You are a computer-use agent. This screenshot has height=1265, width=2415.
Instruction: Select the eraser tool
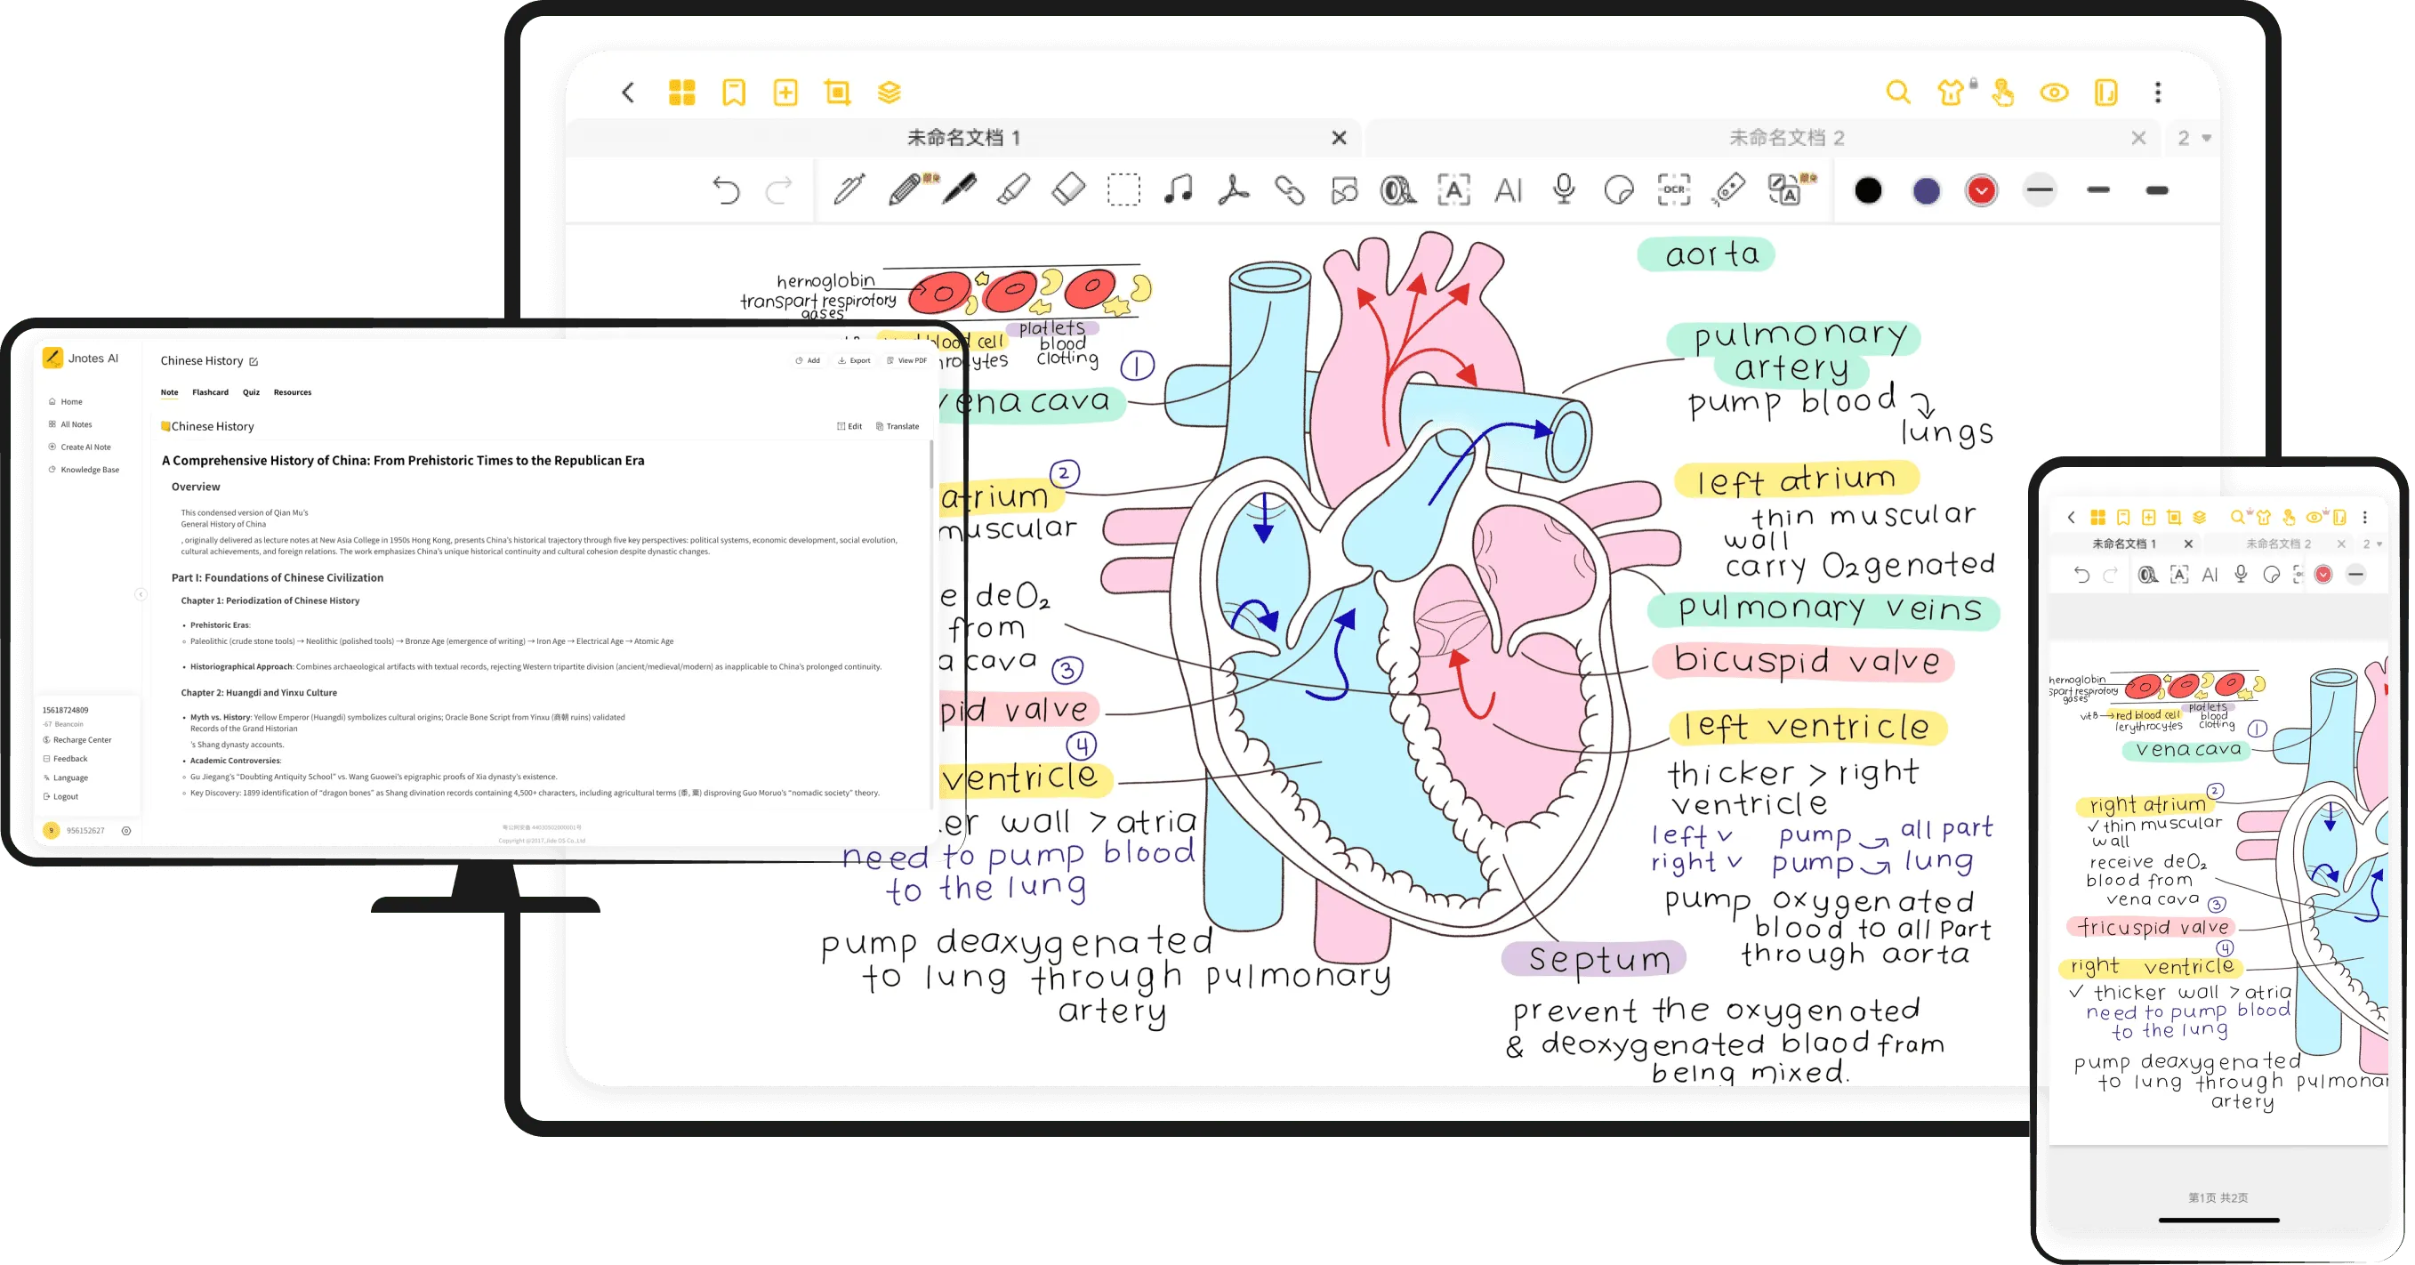(x=1069, y=190)
